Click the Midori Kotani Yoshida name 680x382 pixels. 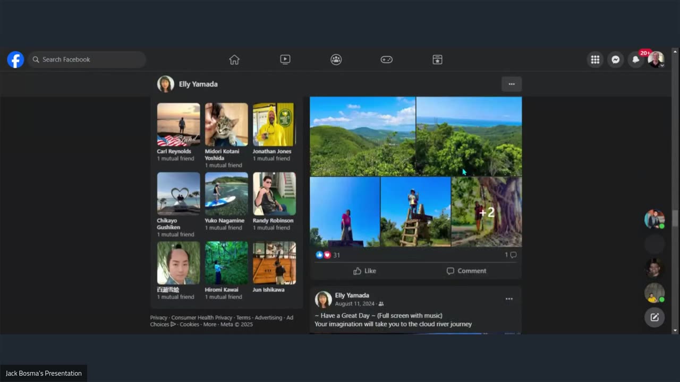pyautogui.click(x=222, y=154)
